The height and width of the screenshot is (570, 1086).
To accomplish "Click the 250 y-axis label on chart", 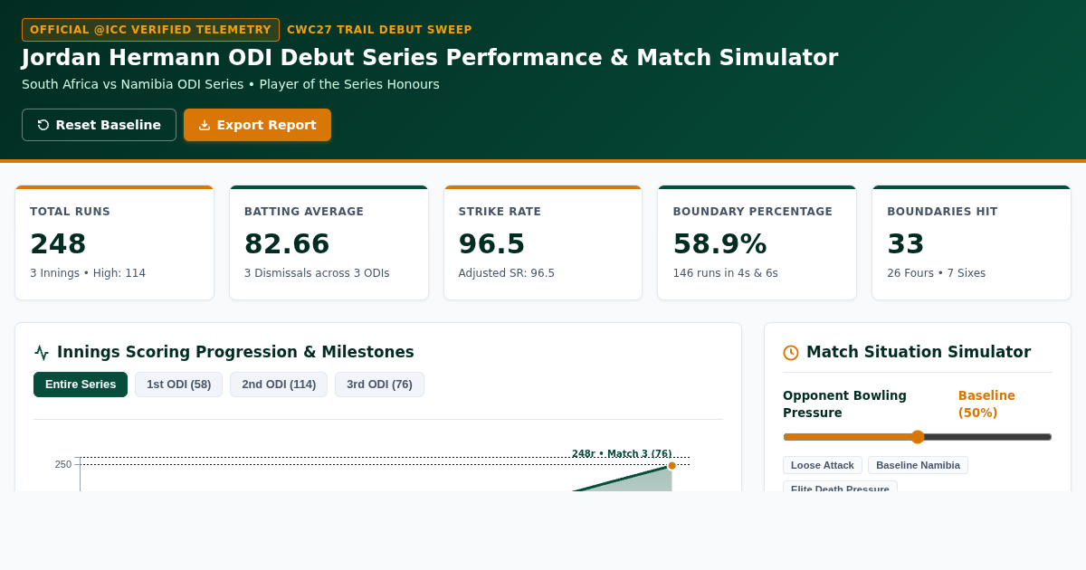I will [63, 464].
